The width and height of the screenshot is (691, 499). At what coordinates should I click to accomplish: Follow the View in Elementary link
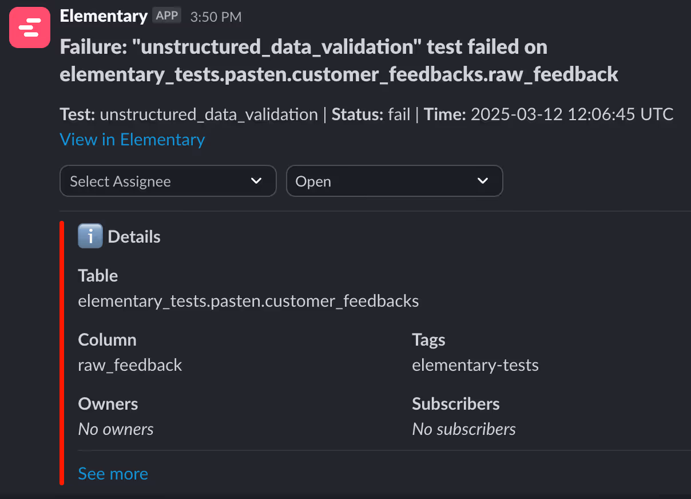click(132, 140)
